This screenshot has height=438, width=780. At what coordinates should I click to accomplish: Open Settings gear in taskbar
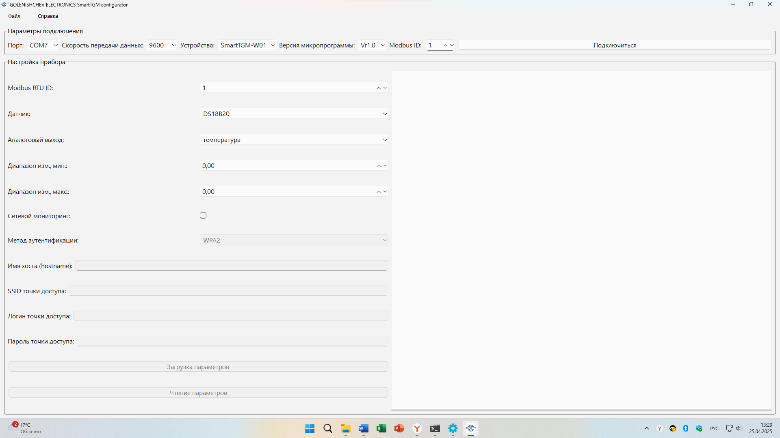pyautogui.click(x=453, y=428)
